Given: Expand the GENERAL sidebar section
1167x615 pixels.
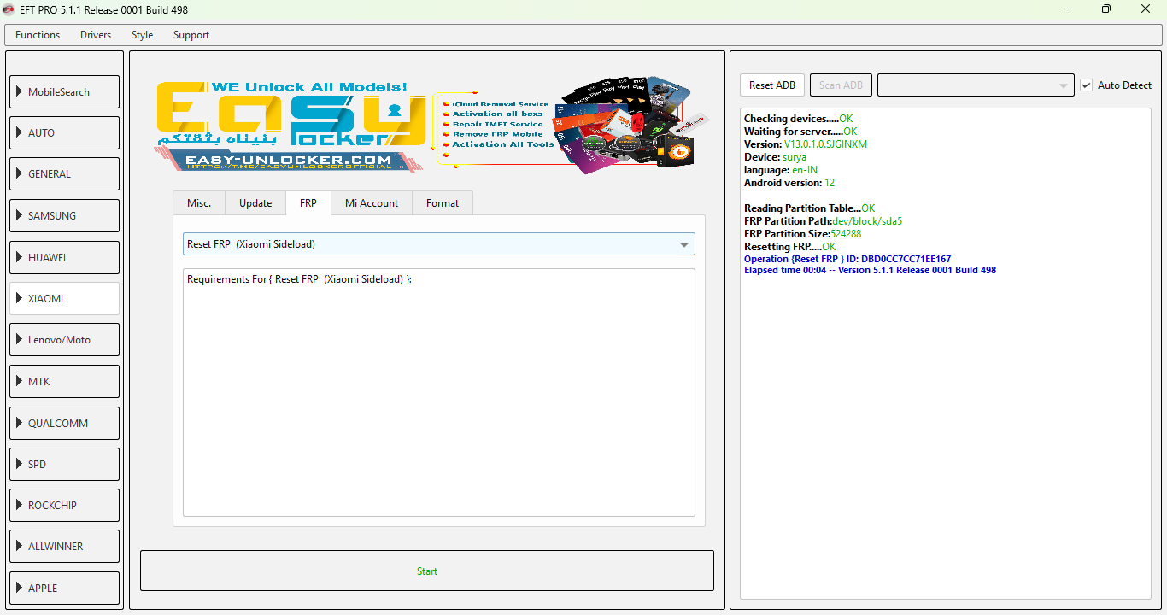Looking at the screenshot, I should tap(64, 174).
